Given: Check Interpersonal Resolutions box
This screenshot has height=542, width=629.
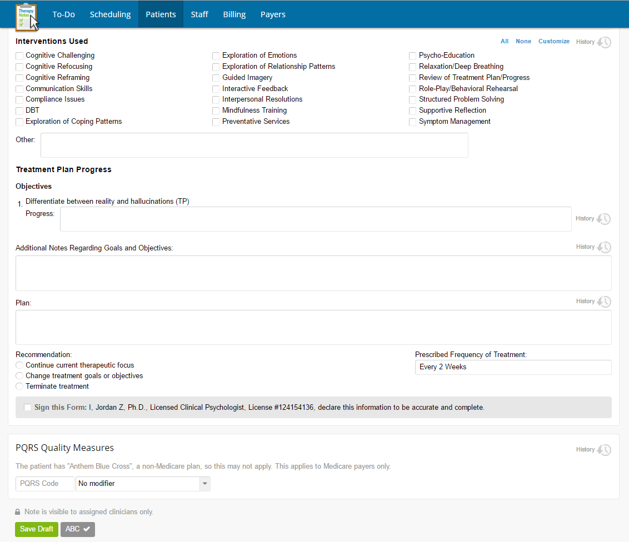Looking at the screenshot, I should pyautogui.click(x=216, y=100).
